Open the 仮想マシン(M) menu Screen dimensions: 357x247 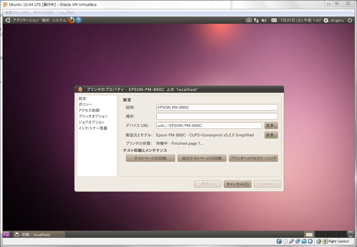(x=17, y=12)
